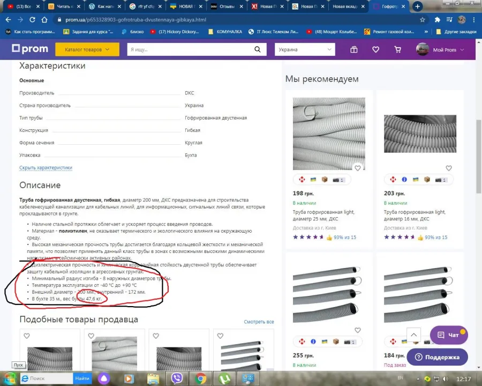Screen dimensions: 482x386
Task: Add 203 грн pipe to favorites
Action: (449, 168)
